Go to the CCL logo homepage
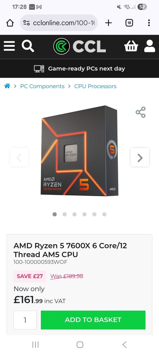The height and width of the screenshot is (355, 159). [79, 46]
